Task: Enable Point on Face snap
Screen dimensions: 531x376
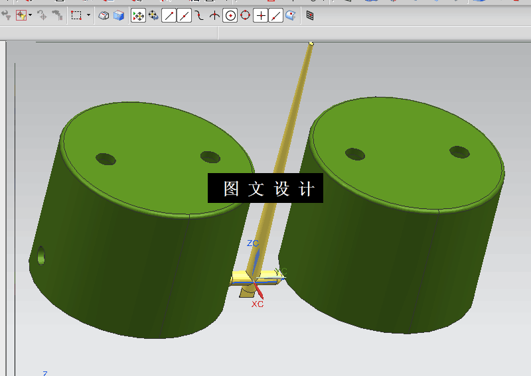Action: [291, 15]
